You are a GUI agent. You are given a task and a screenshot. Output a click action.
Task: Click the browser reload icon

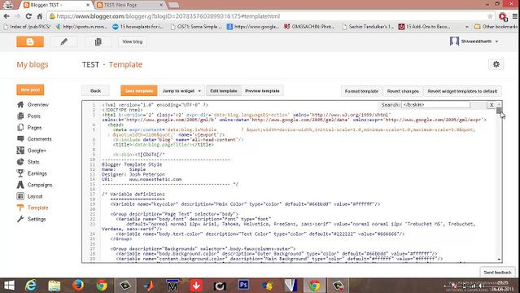[x=28, y=16]
